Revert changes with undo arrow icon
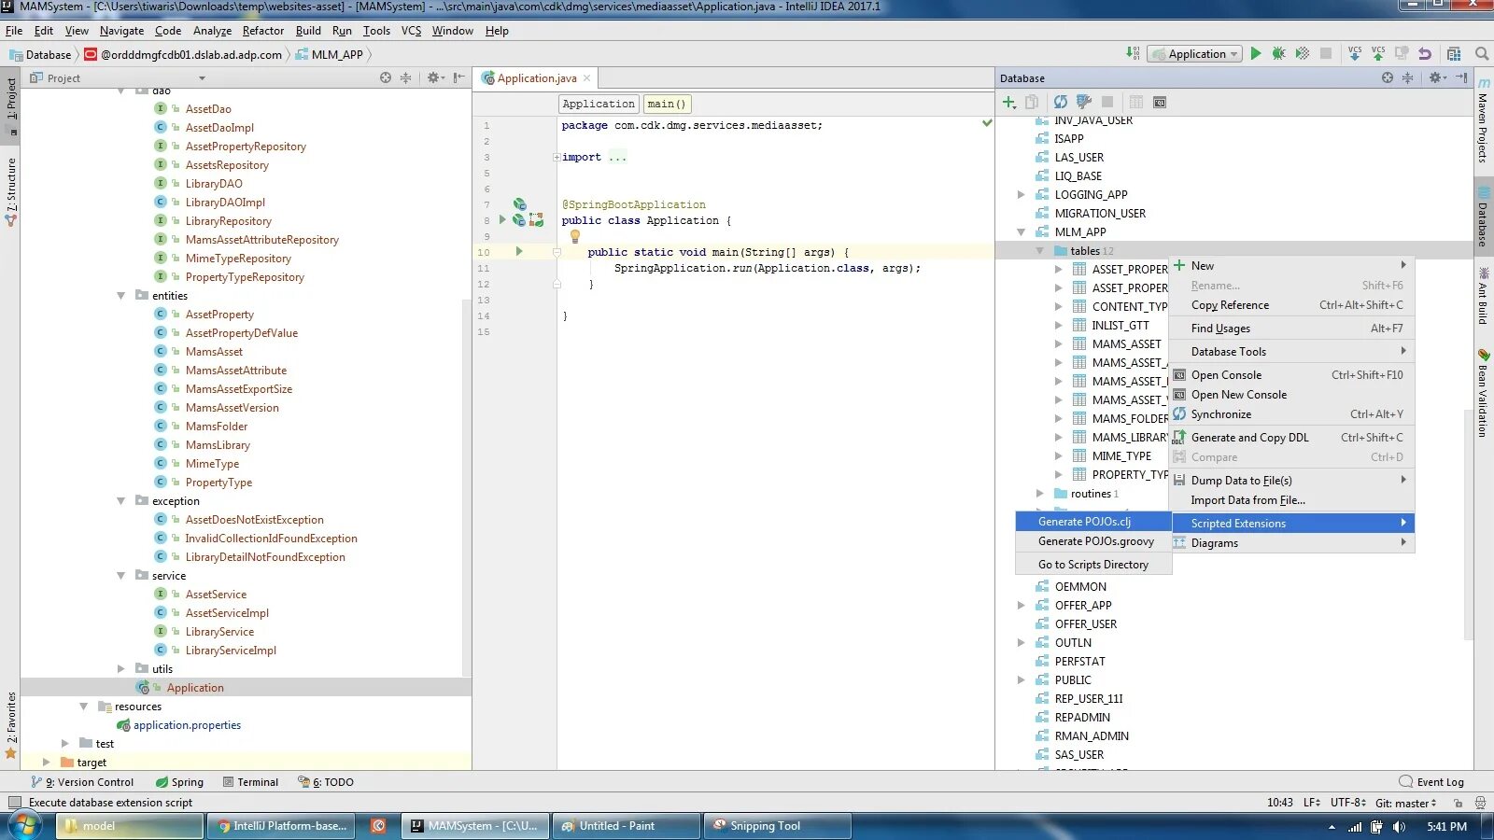 [x=1425, y=54]
